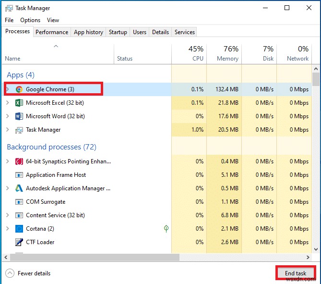Switch to the Startup tab
The height and width of the screenshot is (284, 321).
click(x=118, y=32)
